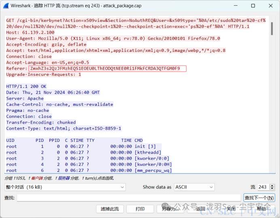The height and width of the screenshot is (218, 280).
Task: Click the User-Agent Mozilla/5.0 line
Action: click(113, 38)
